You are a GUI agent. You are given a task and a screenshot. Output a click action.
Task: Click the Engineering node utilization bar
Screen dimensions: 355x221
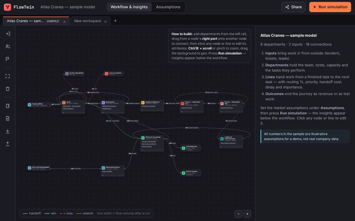click(113, 112)
